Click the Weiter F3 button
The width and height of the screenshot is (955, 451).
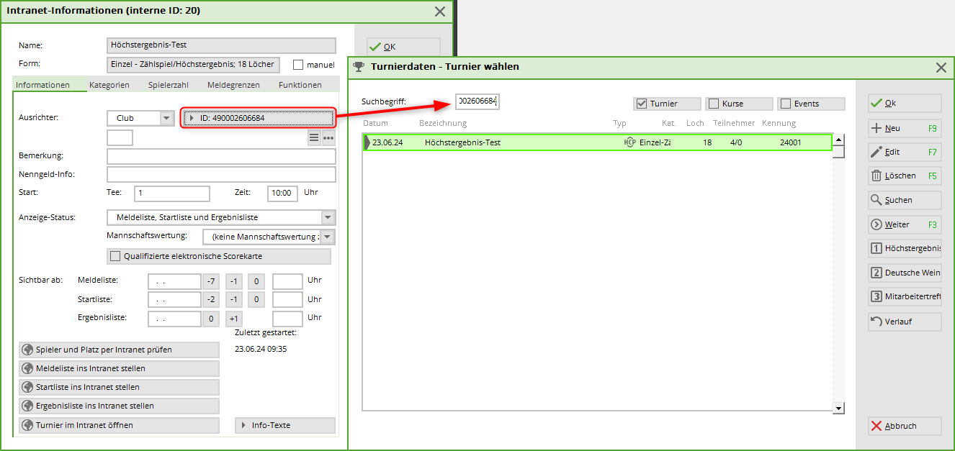905,224
